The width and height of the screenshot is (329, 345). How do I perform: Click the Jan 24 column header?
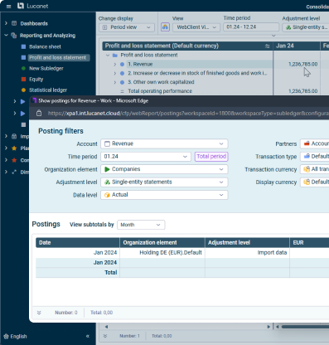[x=296, y=46]
